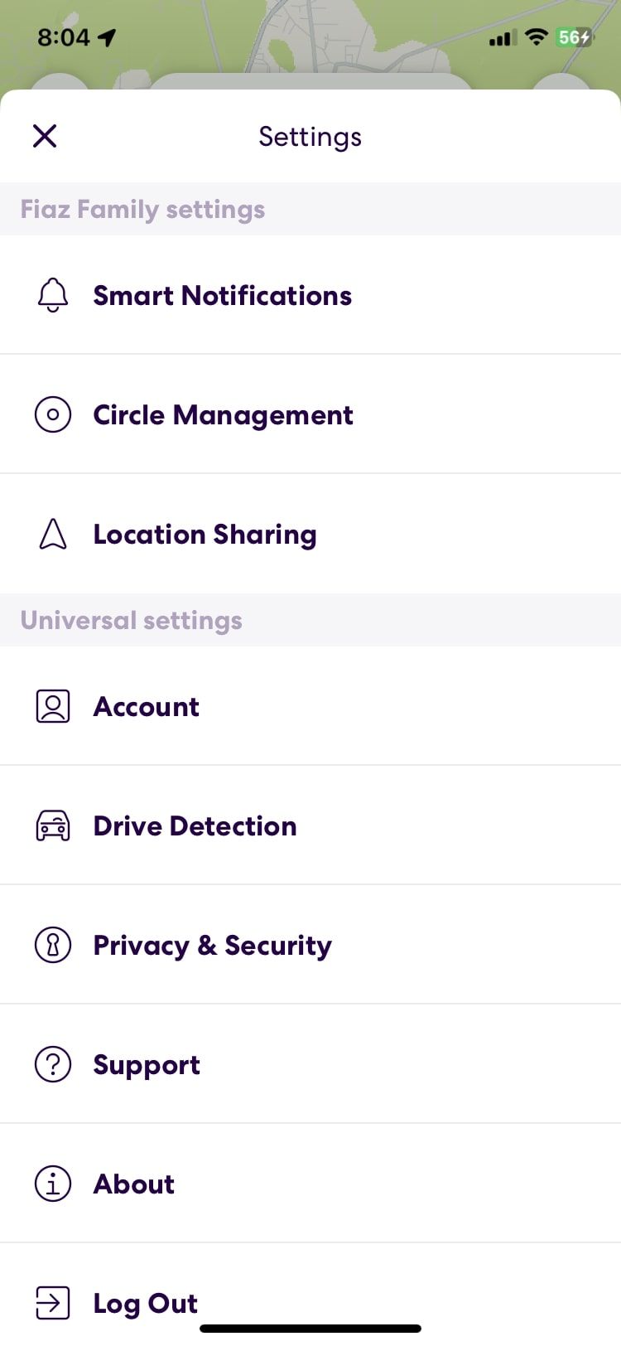This screenshot has height=1346, width=621.
Task: Open Privacy & Security settings
Action: click(x=212, y=945)
